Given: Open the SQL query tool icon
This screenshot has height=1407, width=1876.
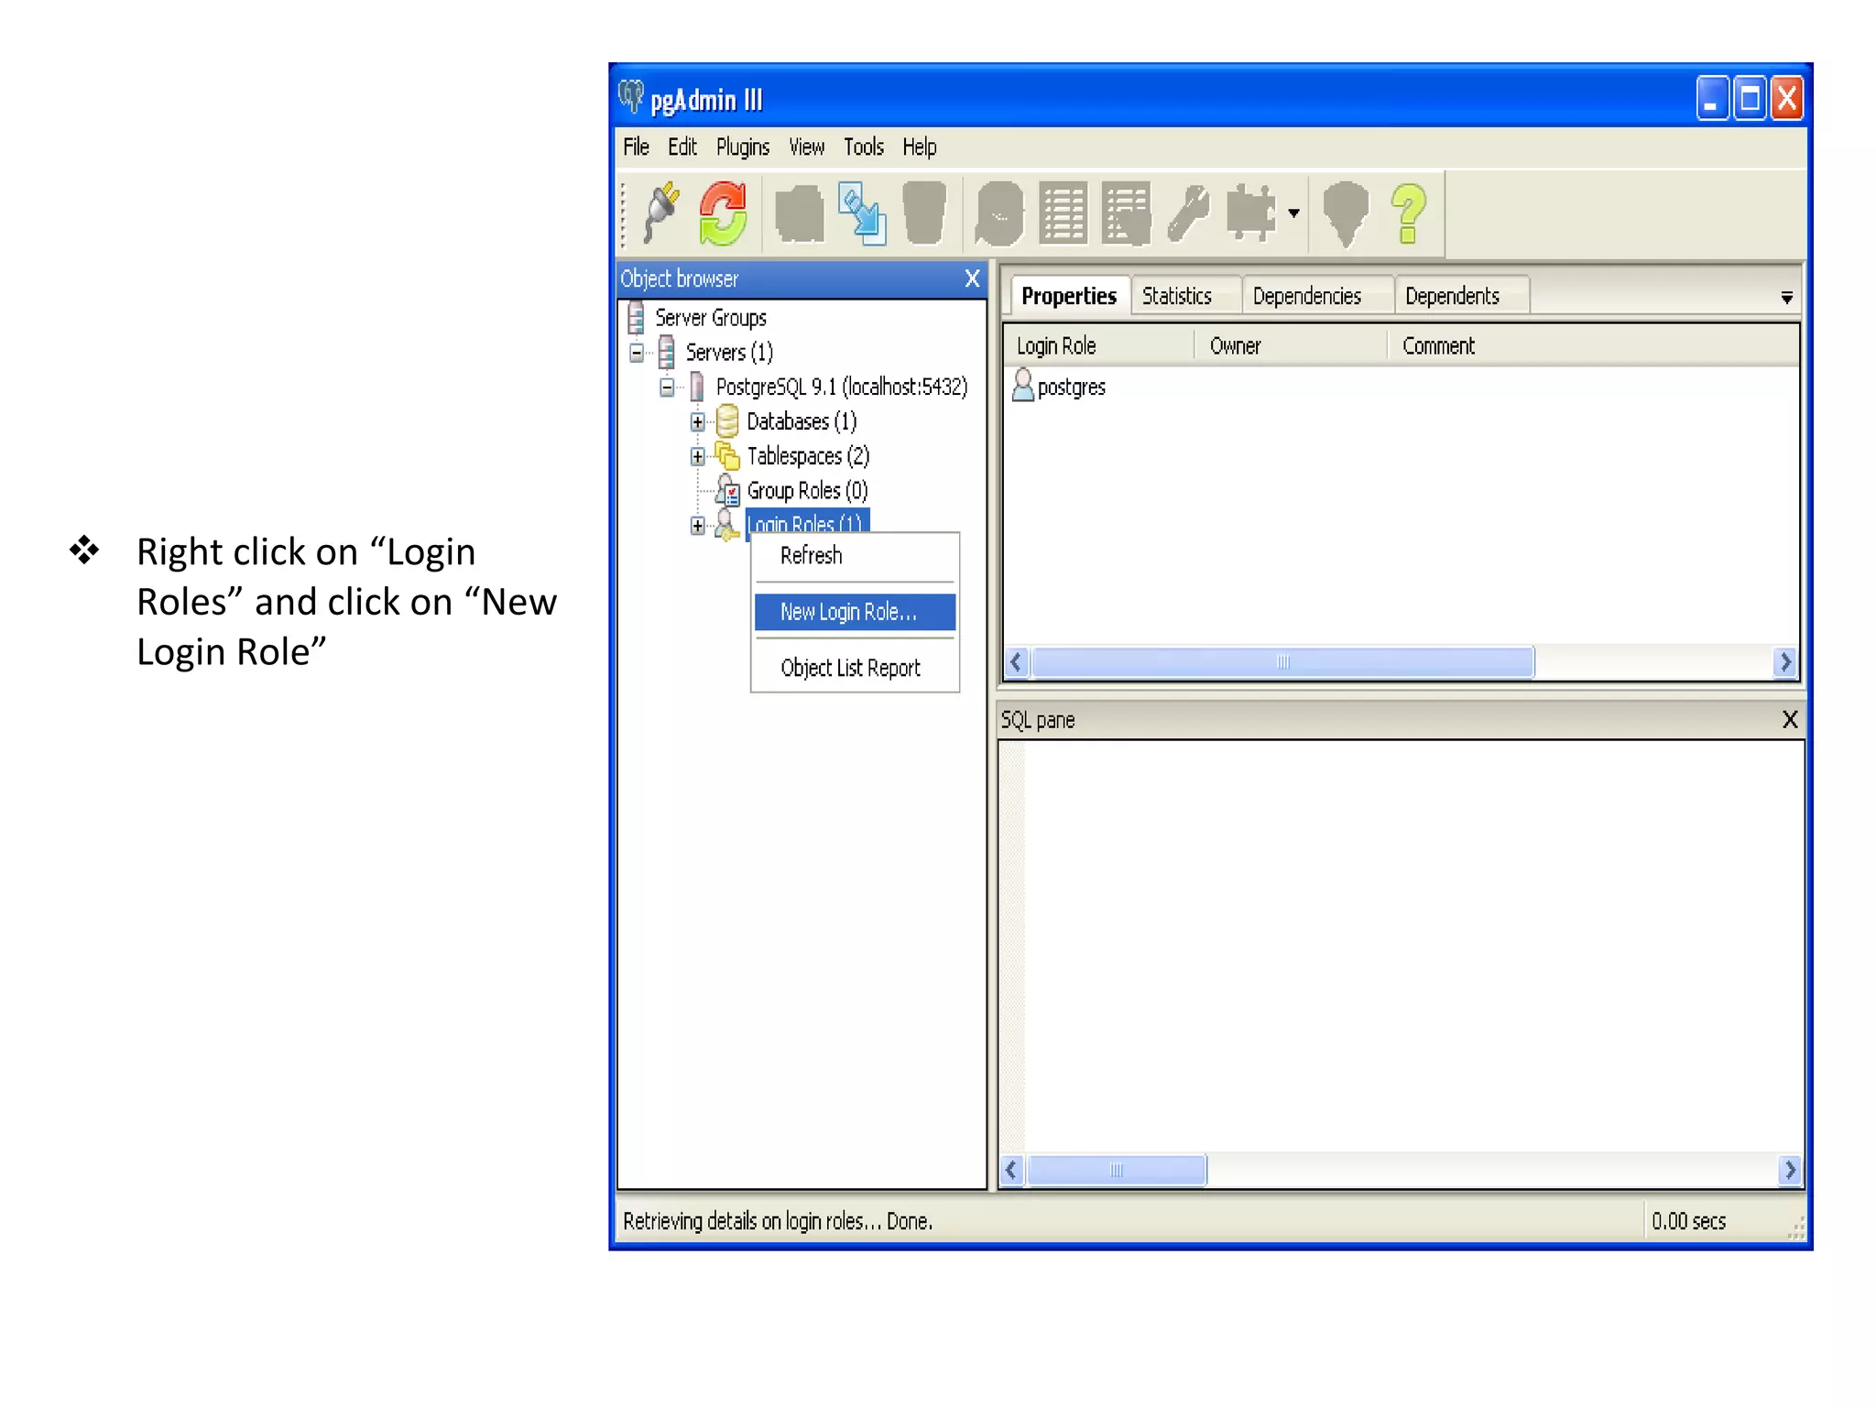Looking at the screenshot, I should 999,213.
